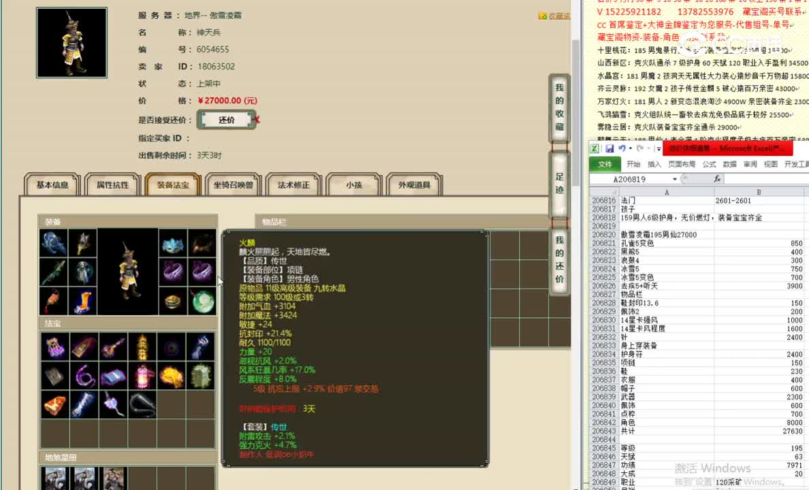
Task: Open the 坐骑召唤兽 tab
Action: [x=233, y=184]
